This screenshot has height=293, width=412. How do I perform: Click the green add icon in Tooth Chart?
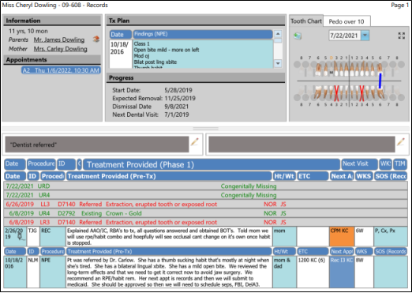click(298, 36)
